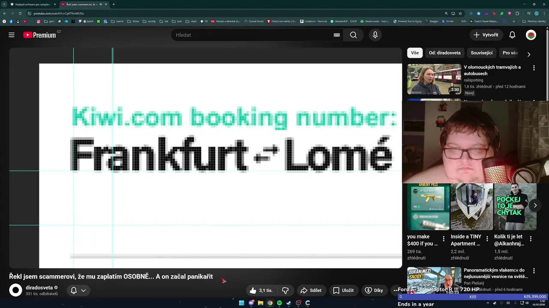This screenshot has height=308, width=549.
Task: Open the twitch bookmark
Action: coord(88,21)
